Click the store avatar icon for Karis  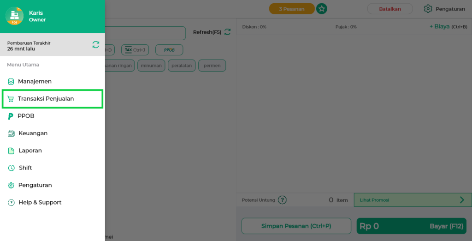[x=14, y=16]
